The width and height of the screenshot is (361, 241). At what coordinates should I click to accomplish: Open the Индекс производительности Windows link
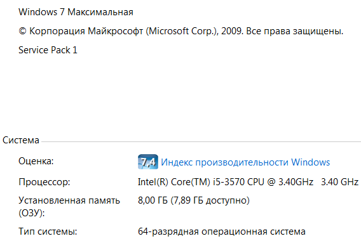pyautogui.click(x=245, y=162)
